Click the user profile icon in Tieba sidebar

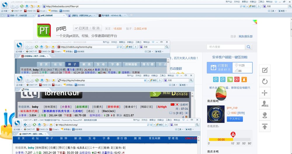click(265, 104)
